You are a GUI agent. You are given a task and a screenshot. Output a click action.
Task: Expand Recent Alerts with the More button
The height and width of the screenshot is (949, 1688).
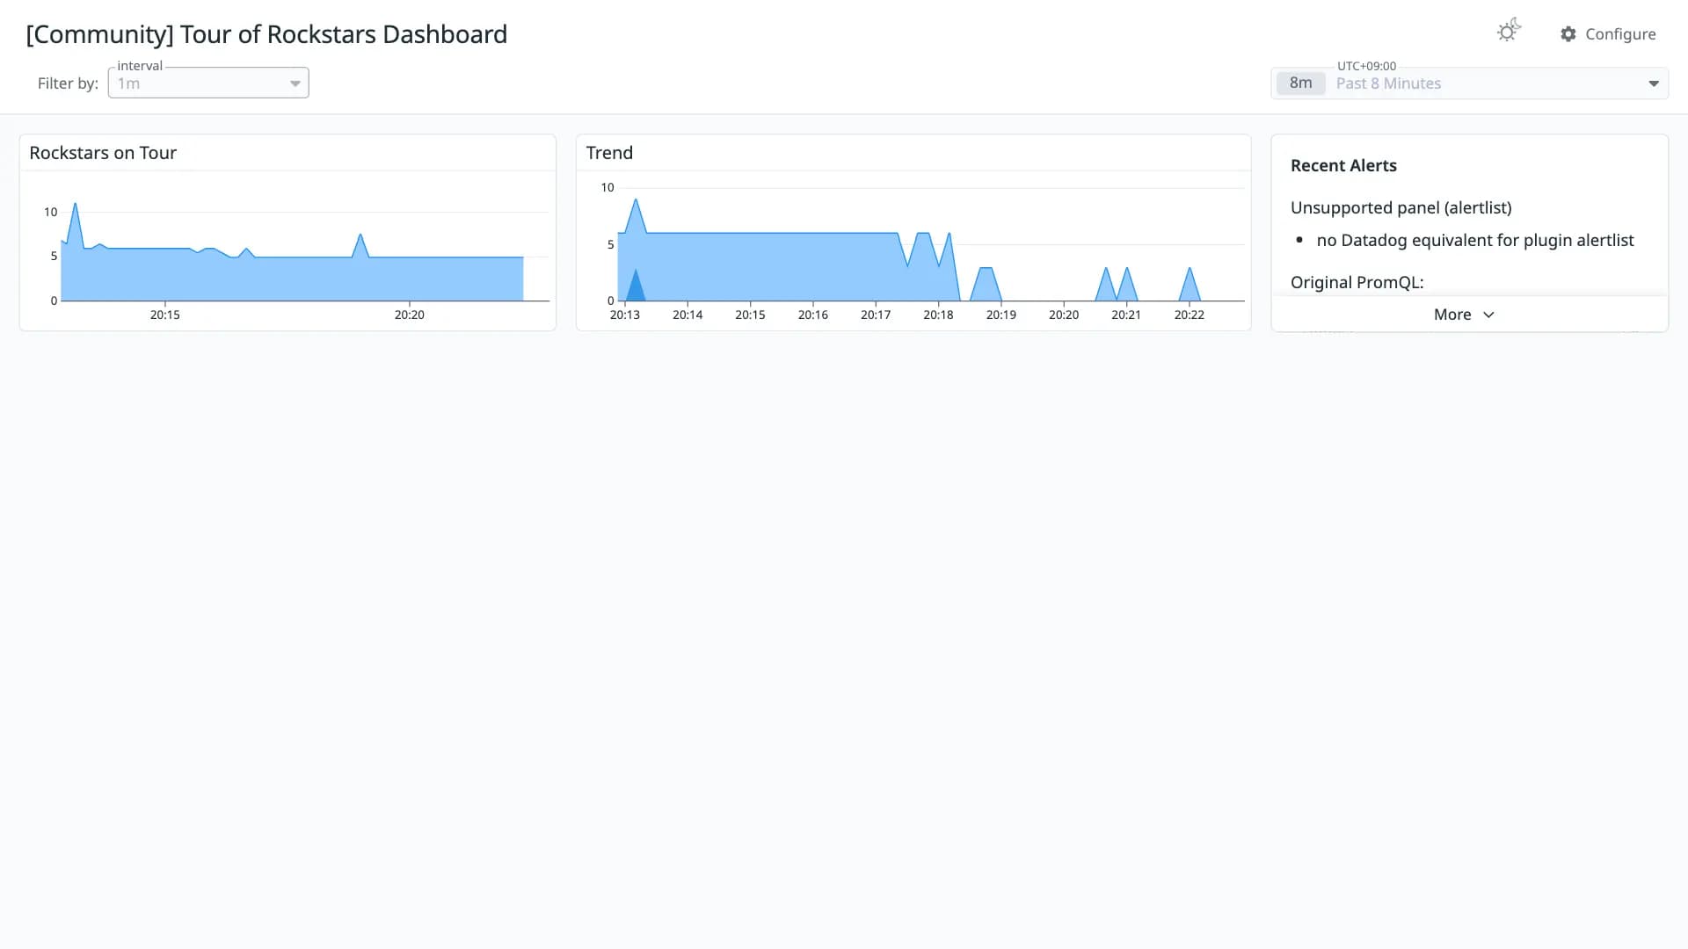click(1464, 315)
